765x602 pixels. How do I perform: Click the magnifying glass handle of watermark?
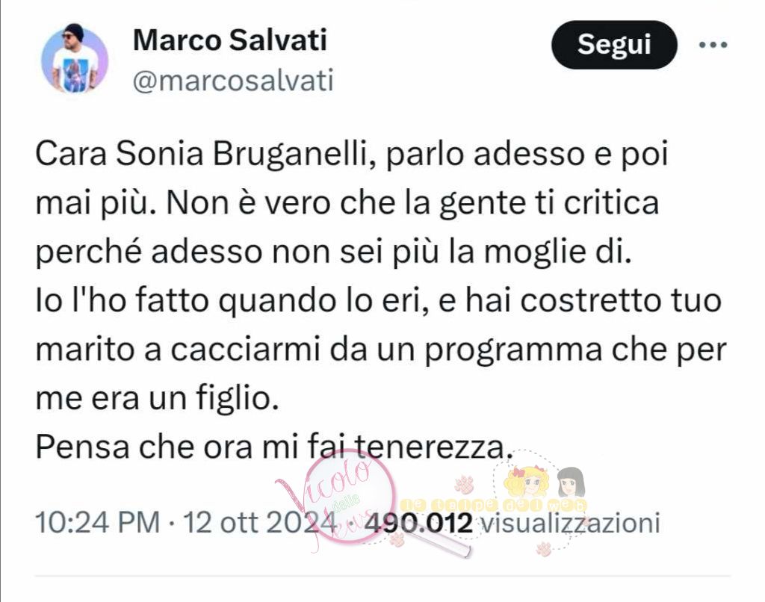pyautogui.click(x=436, y=540)
